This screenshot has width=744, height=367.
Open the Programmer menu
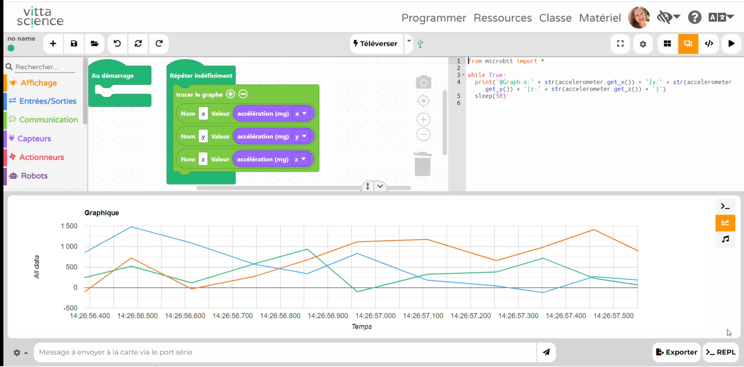[x=434, y=18]
